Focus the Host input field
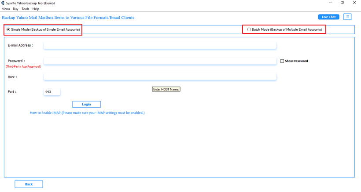This screenshot has height=192, width=361. point(160,77)
